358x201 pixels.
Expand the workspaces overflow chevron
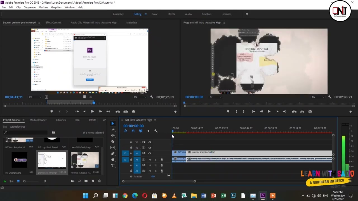coord(247,14)
